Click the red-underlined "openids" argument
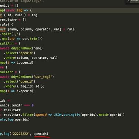 (40, 134)
